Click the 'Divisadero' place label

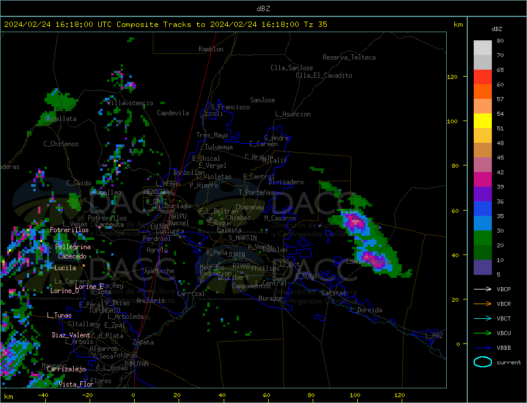pos(286,182)
